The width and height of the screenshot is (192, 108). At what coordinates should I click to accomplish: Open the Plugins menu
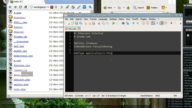pos(143,19)
